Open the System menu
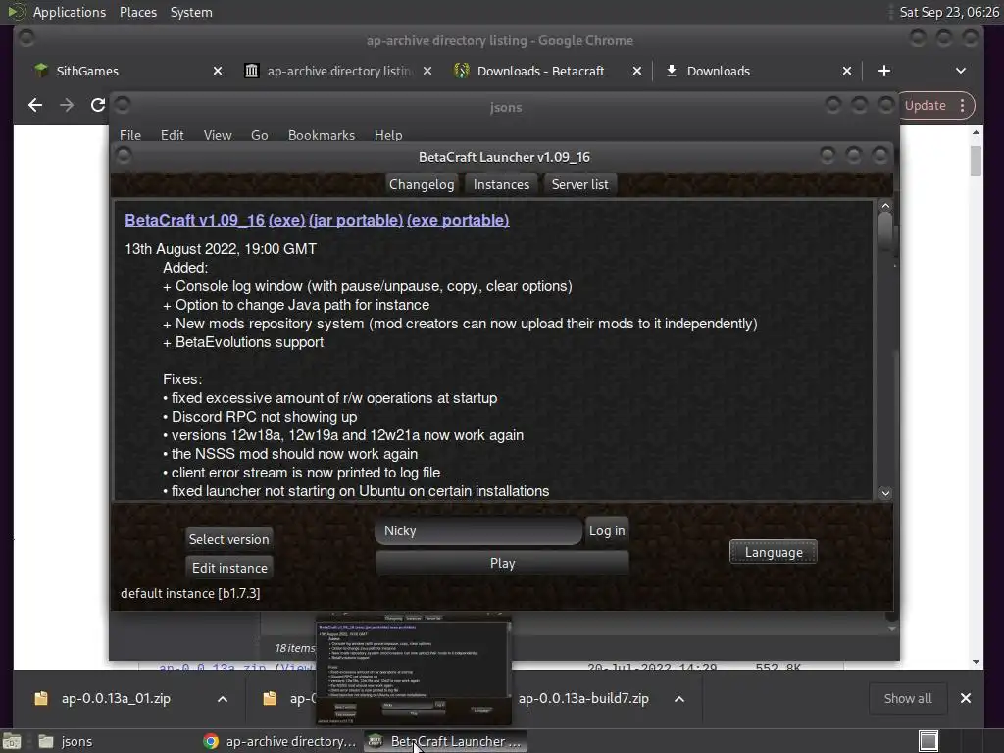This screenshot has width=1004, height=753. (191, 12)
